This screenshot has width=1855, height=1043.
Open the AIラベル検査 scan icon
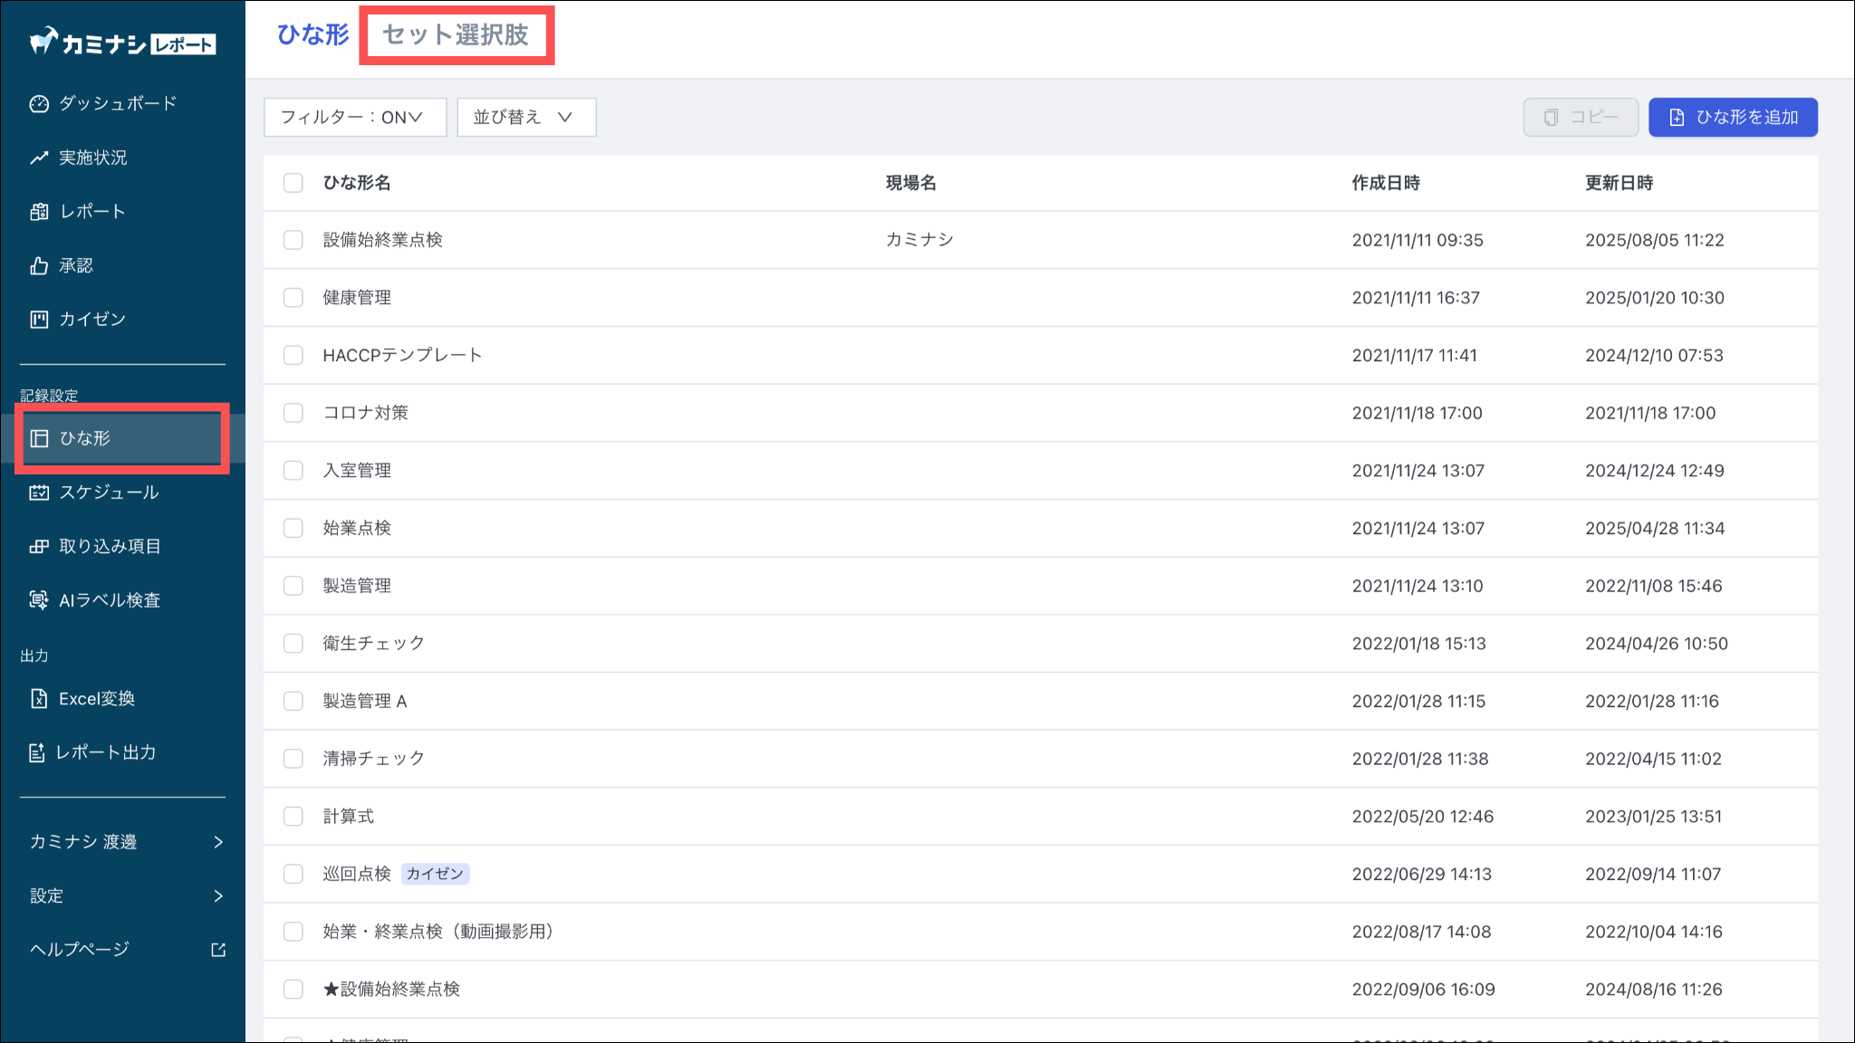click(x=38, y=600)
